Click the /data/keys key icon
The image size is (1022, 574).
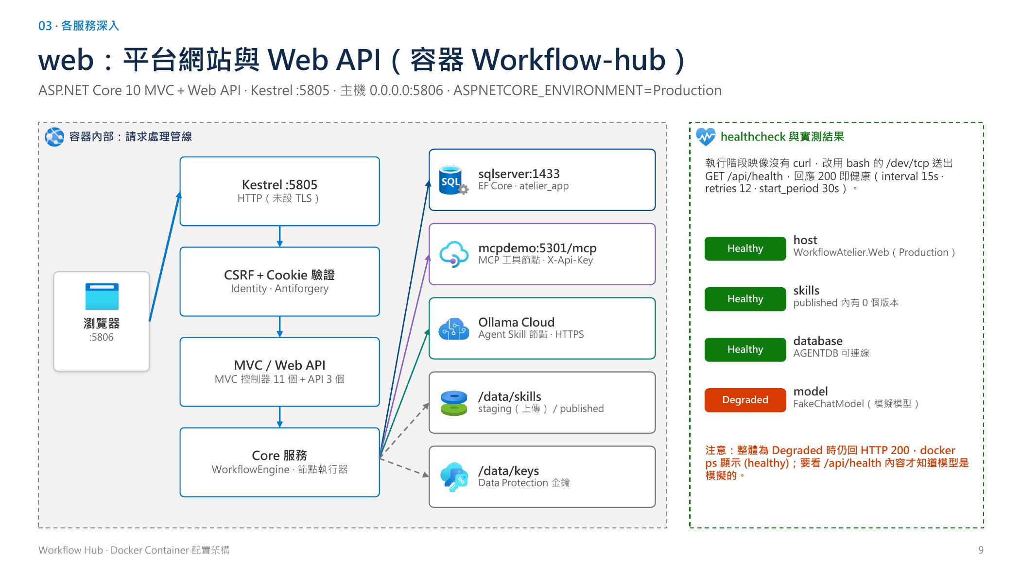(454, 477)
